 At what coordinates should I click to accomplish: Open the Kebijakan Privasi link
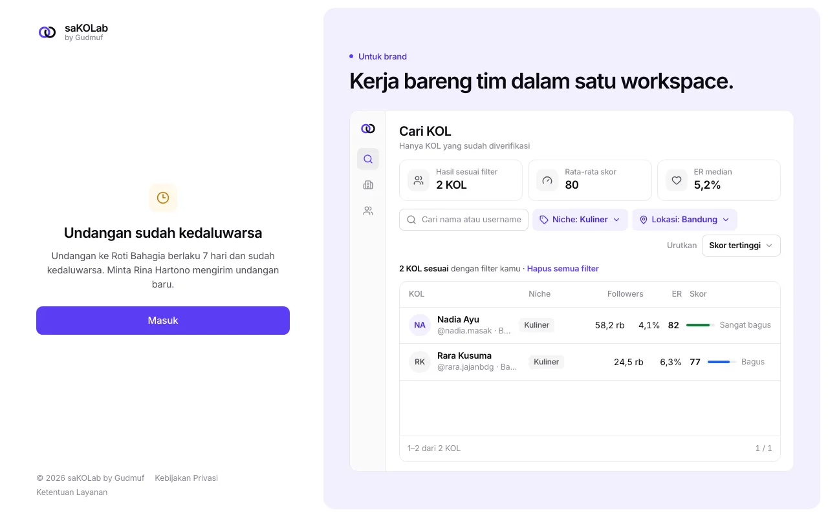[186, 478]
